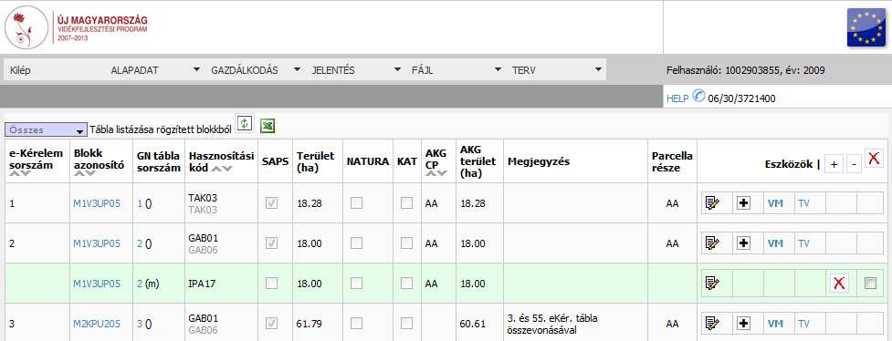Image resolution: width=892 pixels, height=341 pixels.
Task: Open block M1V3UP05 in row 1
Action: click(x=97, y=203)
